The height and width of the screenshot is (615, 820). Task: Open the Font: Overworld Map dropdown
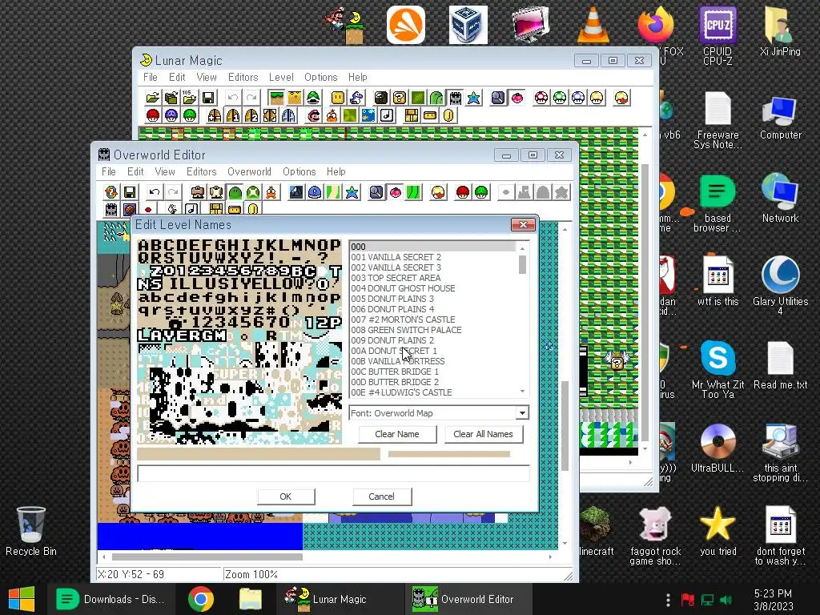click(x=522, y=413)
